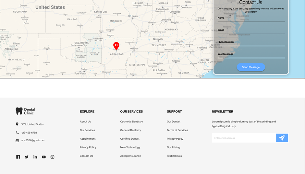305x174 pixels.
Task: Click the abc2024@gmail.com email address
Action: pos(33,140)
